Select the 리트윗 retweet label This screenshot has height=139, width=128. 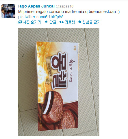point(70,22)
